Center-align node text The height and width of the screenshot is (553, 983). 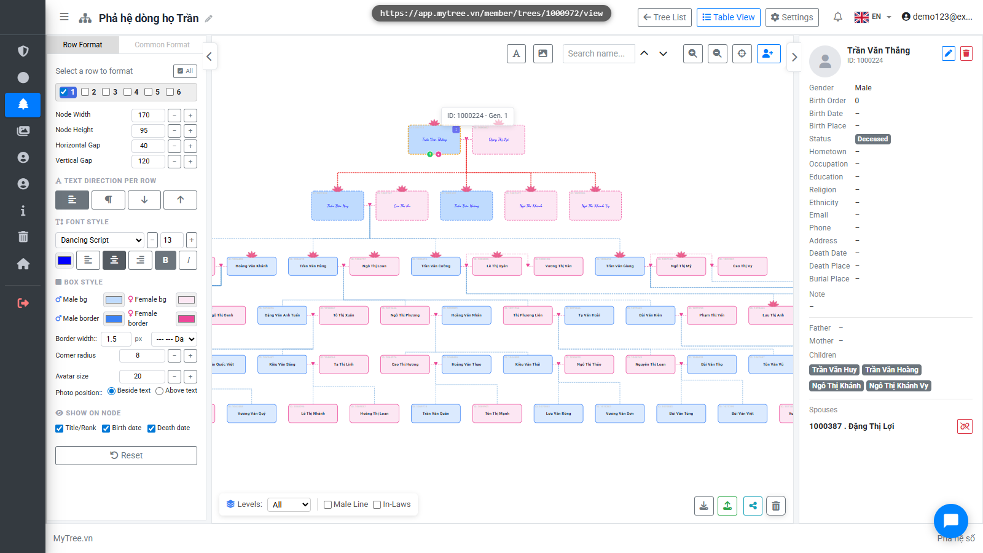[x=114, y=261]
